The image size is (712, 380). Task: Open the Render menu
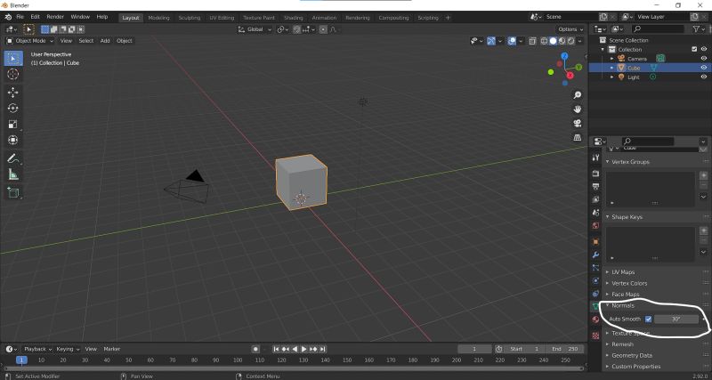(55, 17)
